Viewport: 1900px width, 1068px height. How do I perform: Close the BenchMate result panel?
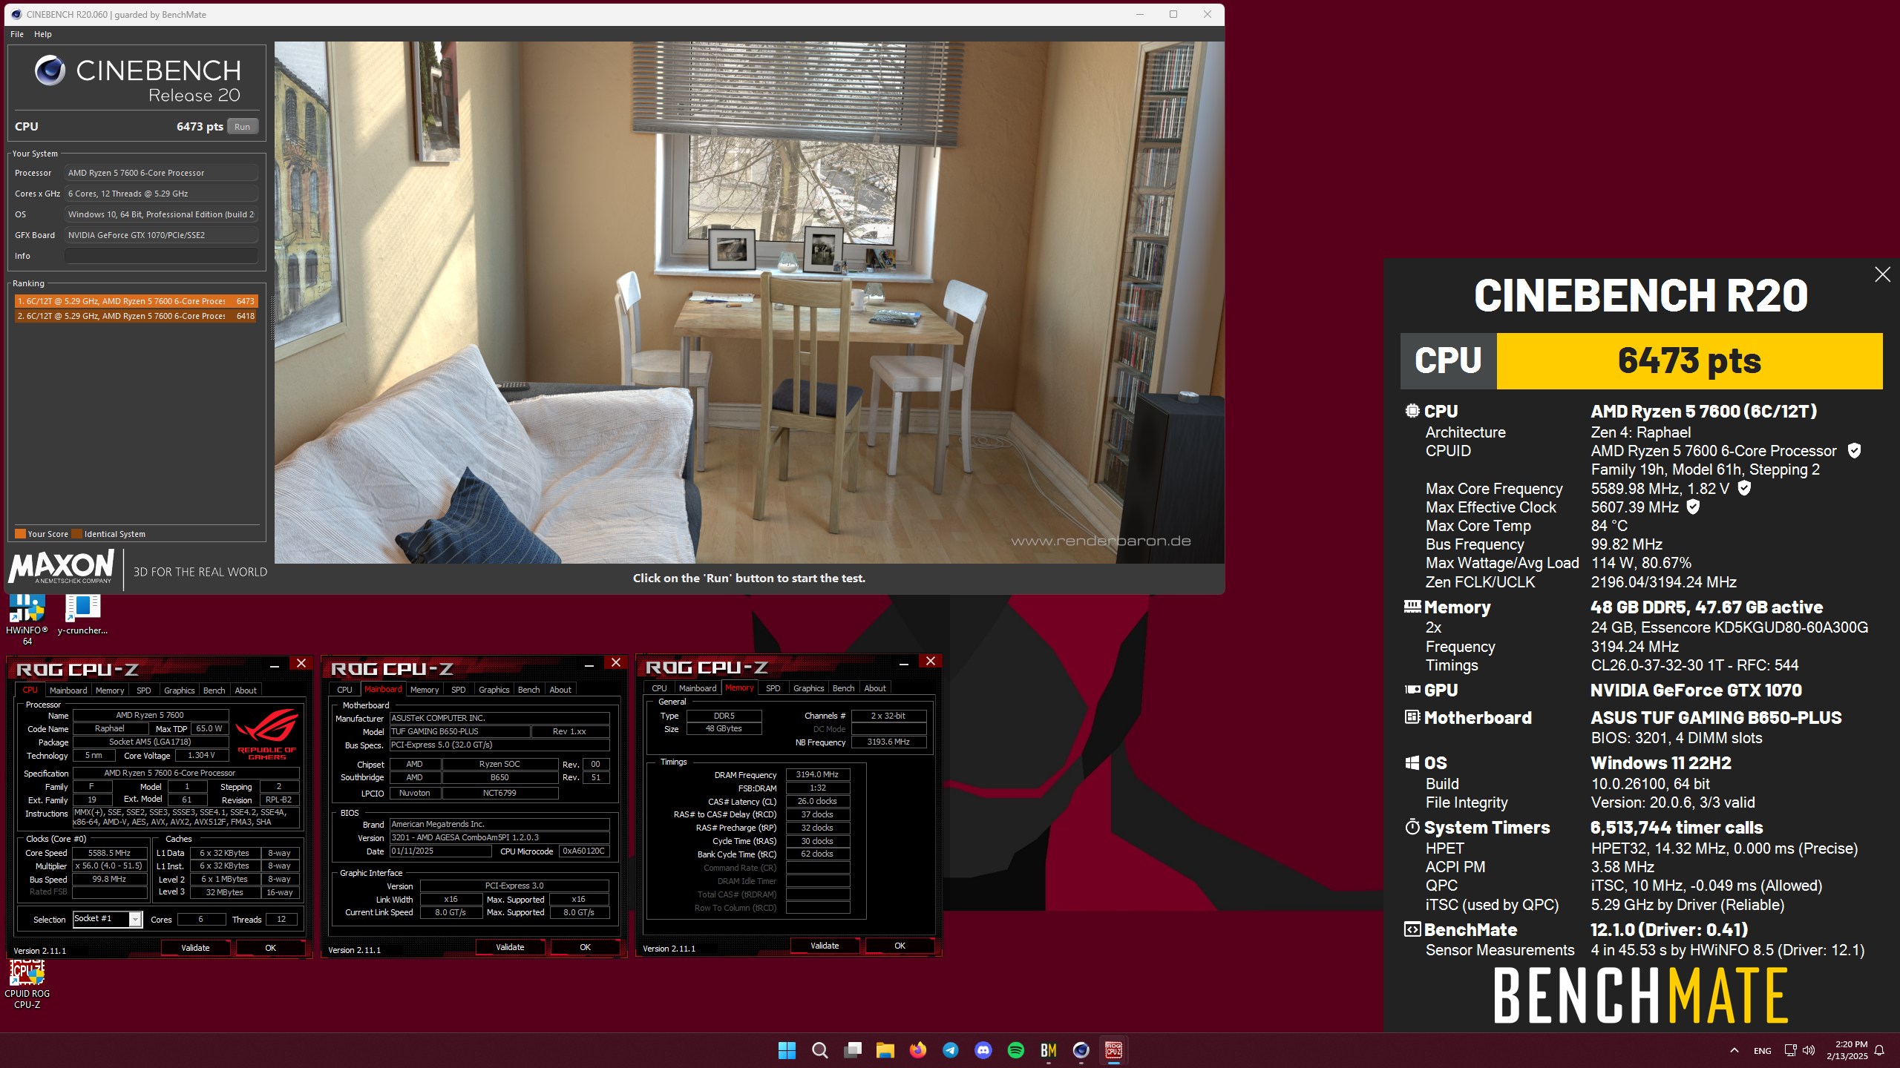pyautogui.click(x=1882, y=274)
